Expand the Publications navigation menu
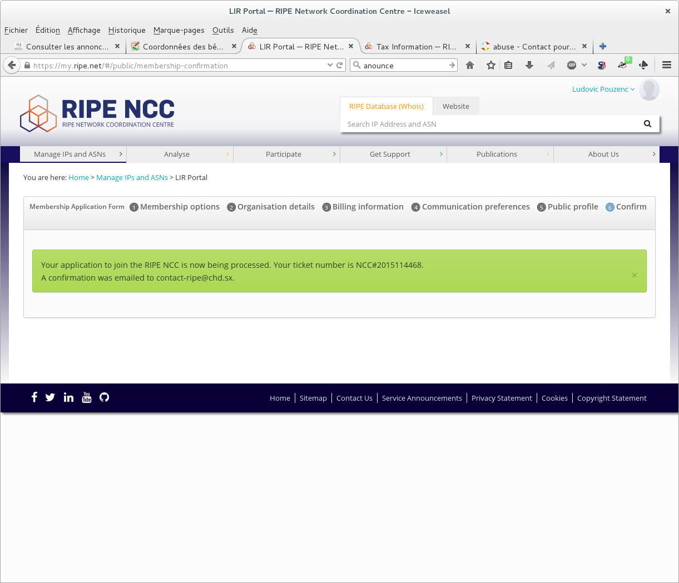This screenshot has width=679, height=583. pos(500,154)
